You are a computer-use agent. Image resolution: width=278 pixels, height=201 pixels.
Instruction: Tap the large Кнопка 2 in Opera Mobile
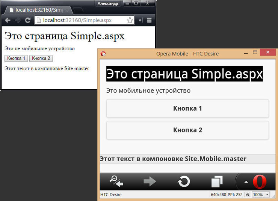(x=187, y=130)
